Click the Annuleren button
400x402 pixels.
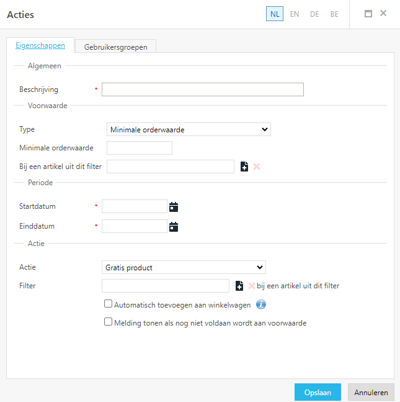pyautogui.click(x=371, y=392)
